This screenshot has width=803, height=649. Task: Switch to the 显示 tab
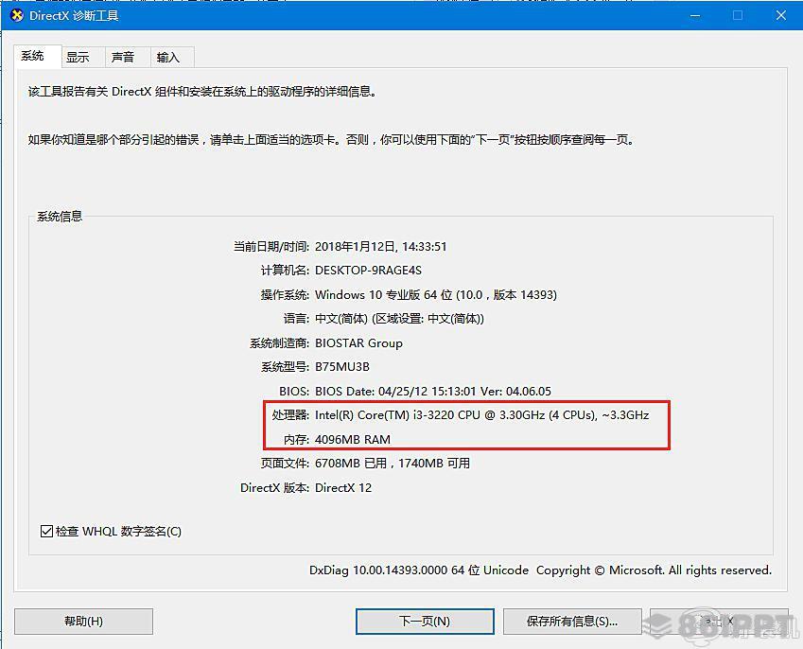(78, 57)
